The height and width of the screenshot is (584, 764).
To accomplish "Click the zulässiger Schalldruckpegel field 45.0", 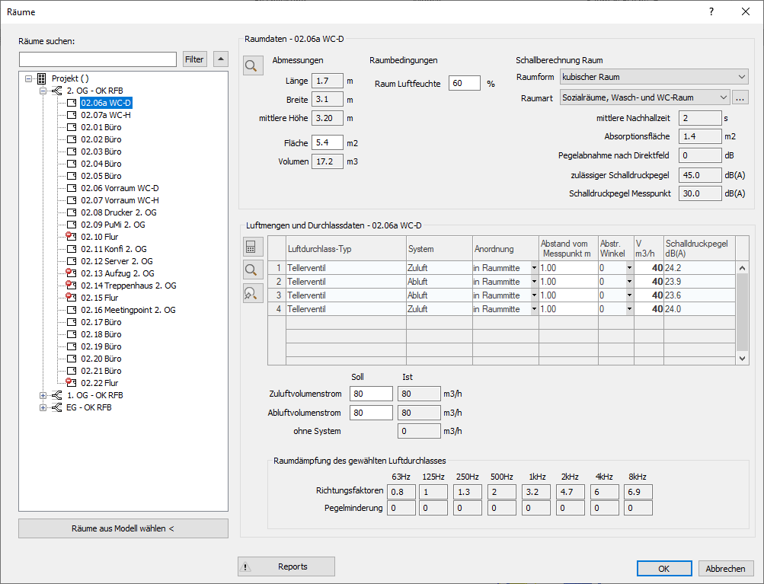I will tap(700, 175).
